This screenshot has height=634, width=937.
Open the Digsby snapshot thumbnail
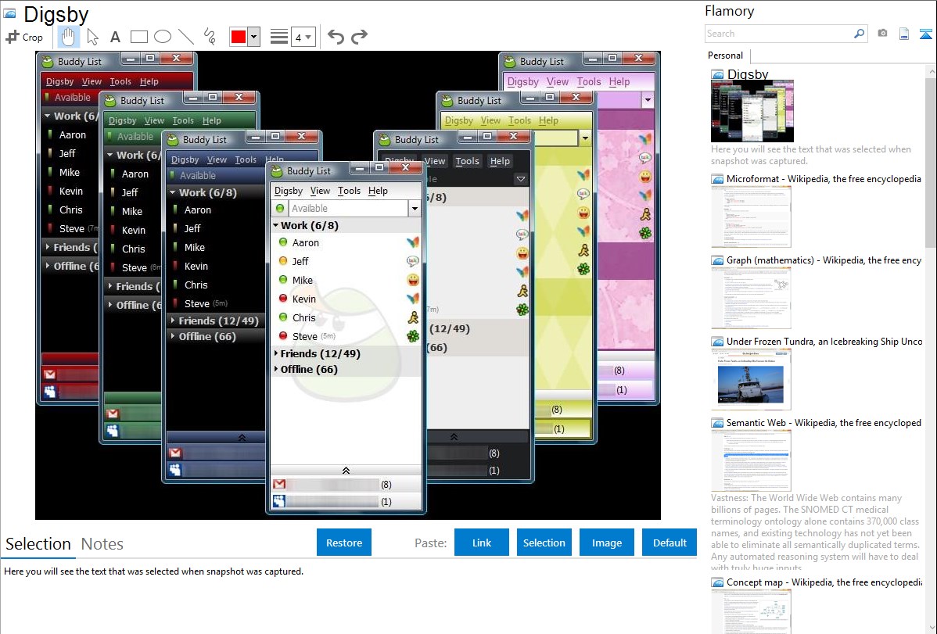(x=752, y=111)
